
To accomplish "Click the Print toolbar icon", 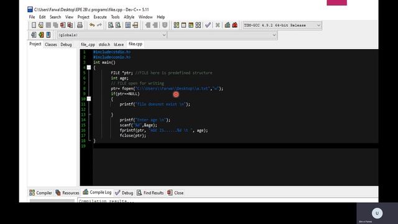I will pyautogui.click(x=80, y=25).
